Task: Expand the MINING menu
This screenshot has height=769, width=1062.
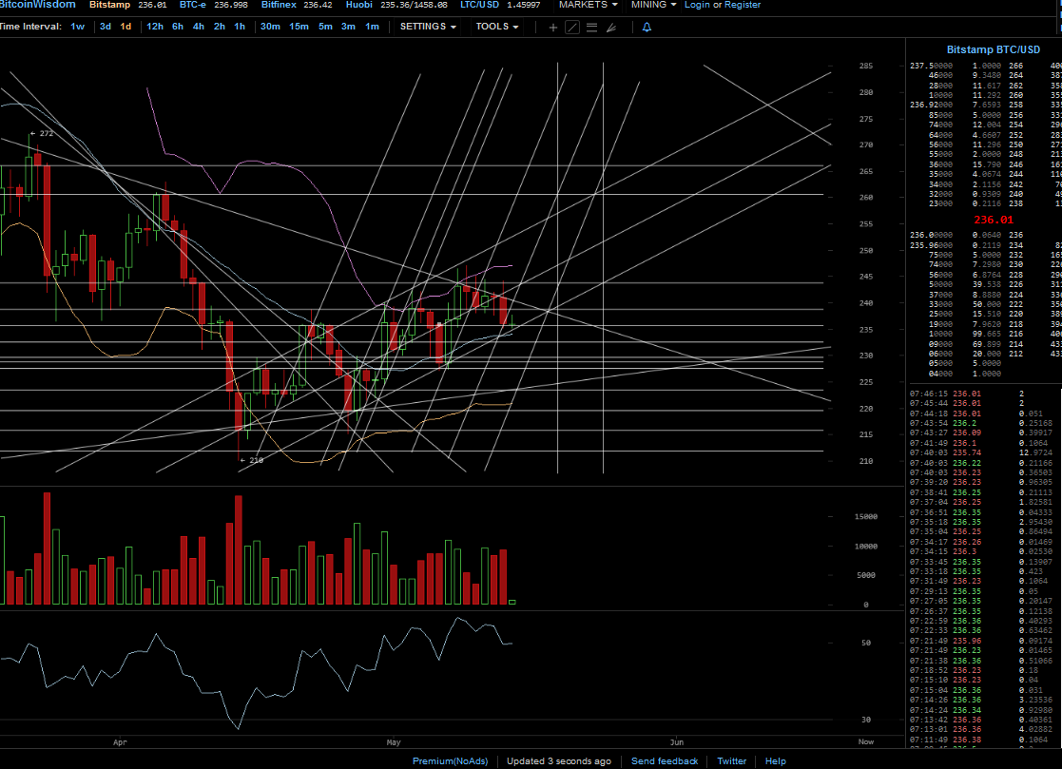Action: [653, 5]
